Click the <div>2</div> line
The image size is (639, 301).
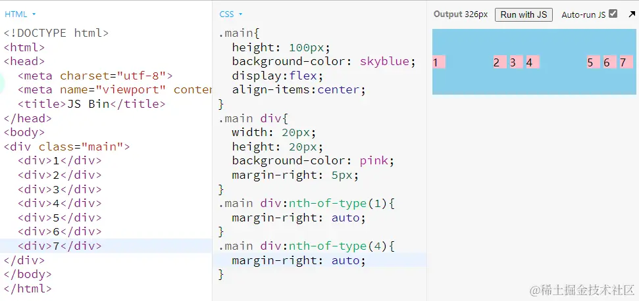pyautogui.click(x=59, y=175)
